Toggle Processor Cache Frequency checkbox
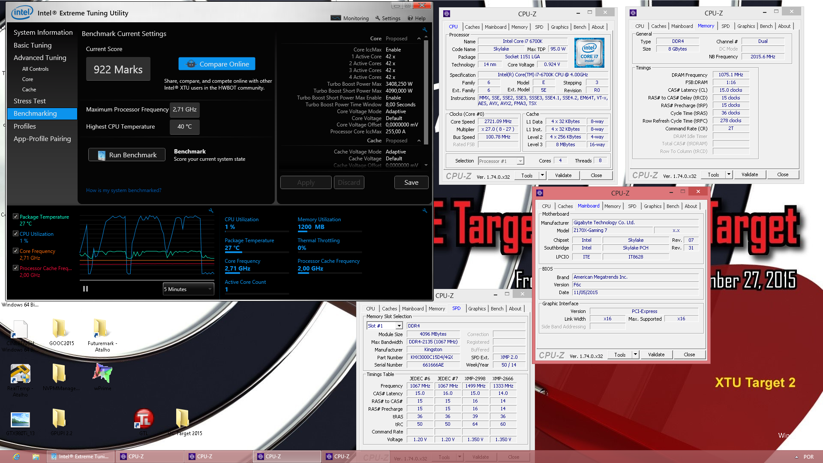Image resolution: width=823 pixels, height=463 pixels. coord(15,268)
